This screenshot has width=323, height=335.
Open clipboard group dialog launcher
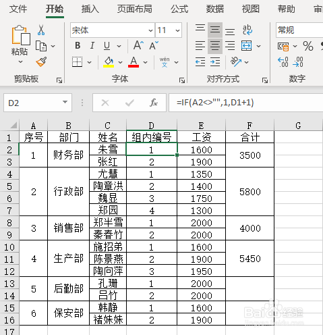click(x=59, y=80)
